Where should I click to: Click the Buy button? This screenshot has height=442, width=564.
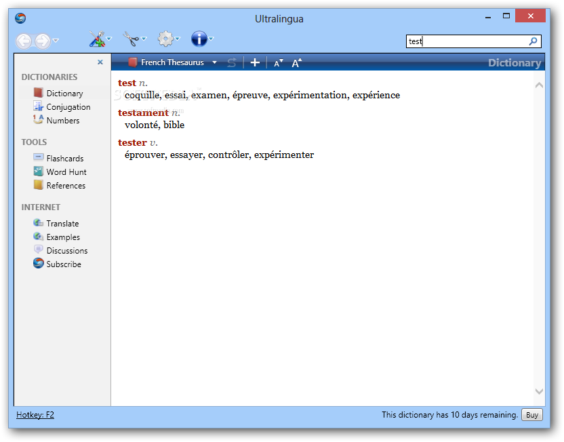(x=532, y=415)
